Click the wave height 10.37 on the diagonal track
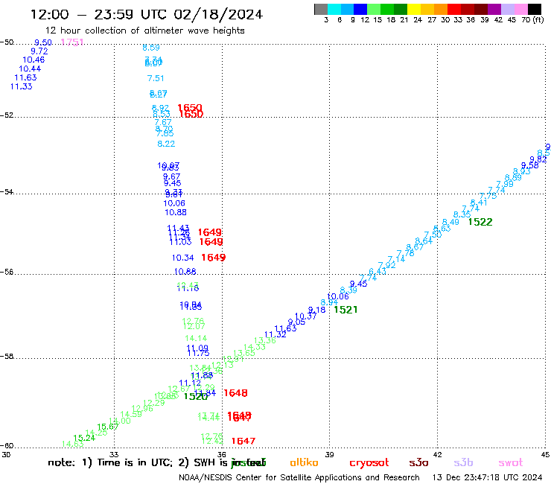Image resolution: width=551 pixels, height=484 pixels. tap(306, 316)
